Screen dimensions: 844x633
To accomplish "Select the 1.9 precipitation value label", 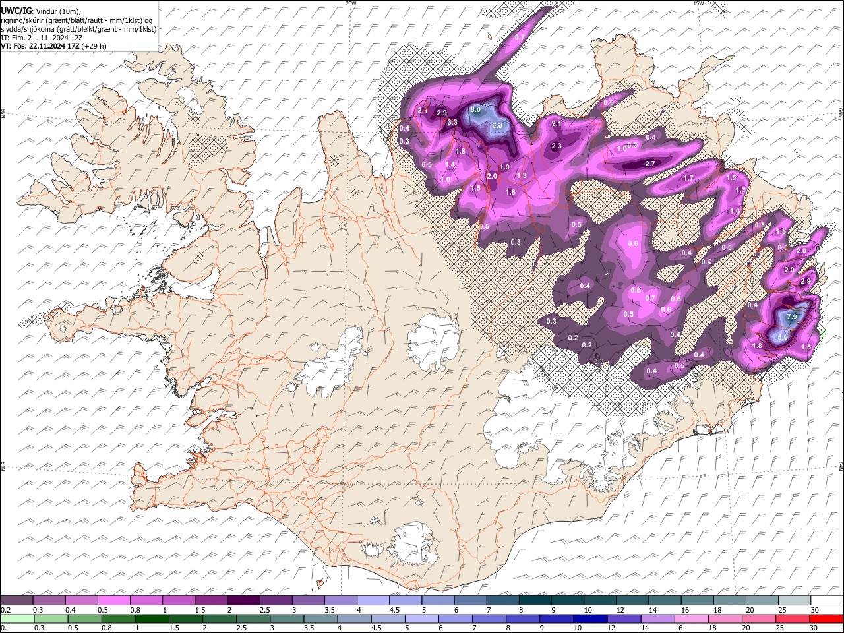I will (x=504, y=167).
